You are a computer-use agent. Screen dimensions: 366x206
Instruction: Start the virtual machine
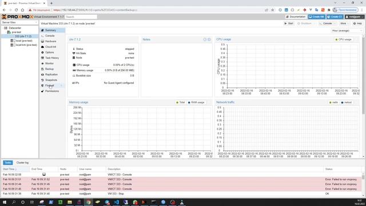point(289,23)
